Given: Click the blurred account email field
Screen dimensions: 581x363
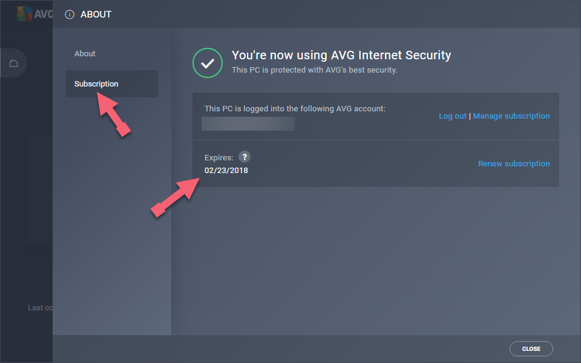Looking at the screenshot, I should 248,123.
